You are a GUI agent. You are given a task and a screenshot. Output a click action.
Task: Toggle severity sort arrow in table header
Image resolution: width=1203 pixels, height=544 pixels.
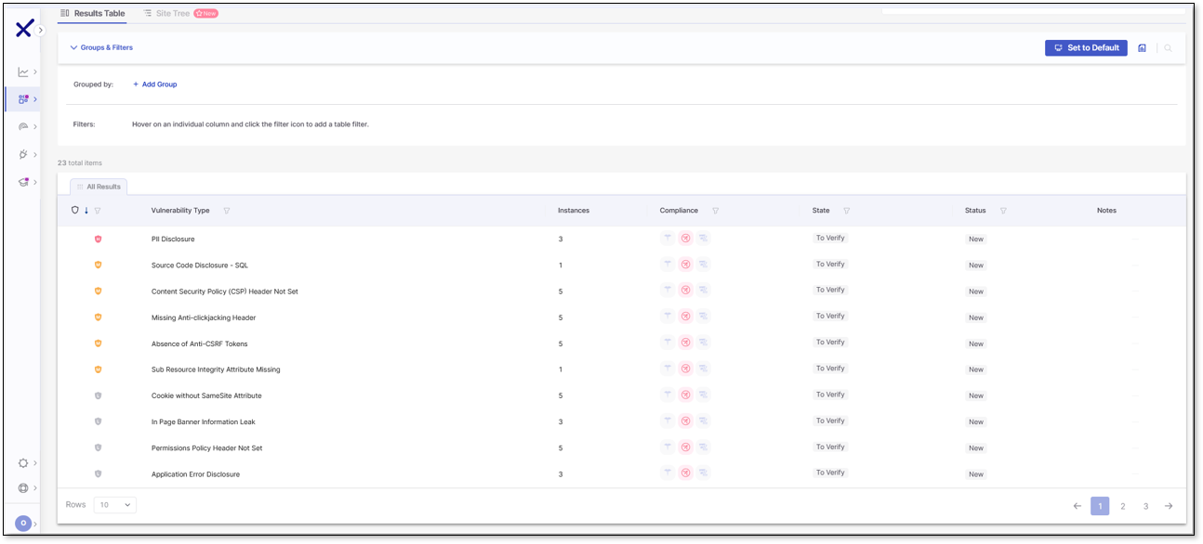86,211
